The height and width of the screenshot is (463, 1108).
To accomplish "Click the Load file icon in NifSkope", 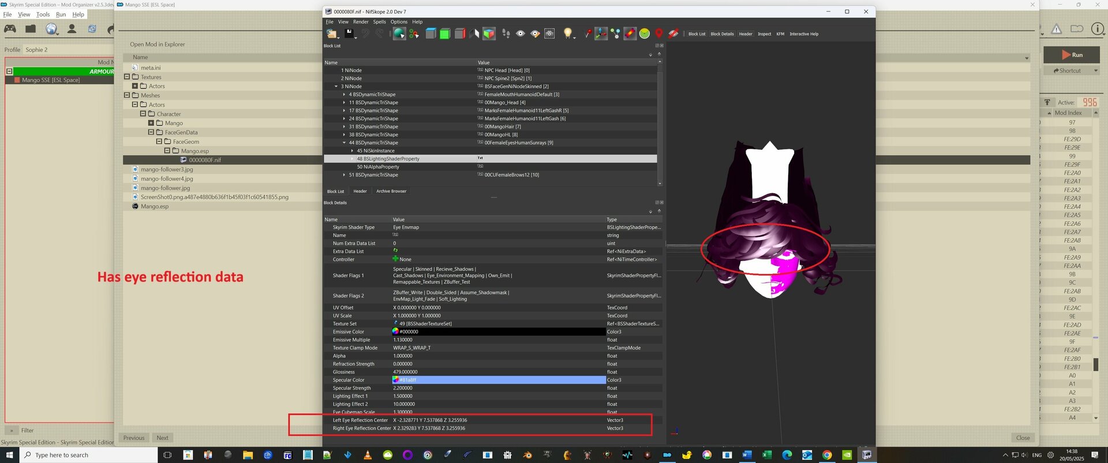I will 331,34.
